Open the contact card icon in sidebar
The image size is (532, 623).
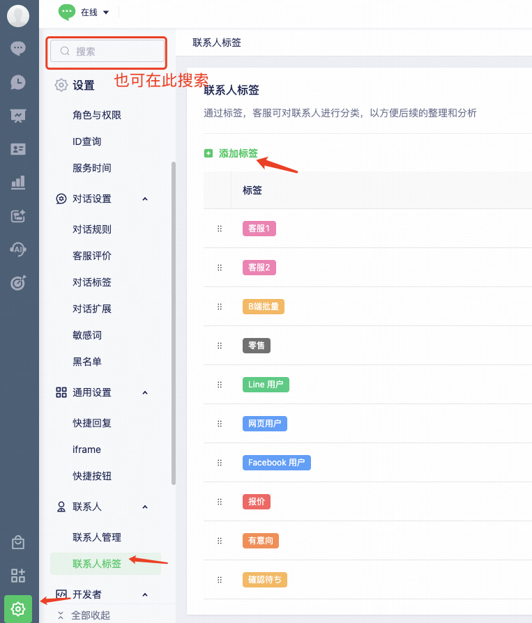(18, 149)
